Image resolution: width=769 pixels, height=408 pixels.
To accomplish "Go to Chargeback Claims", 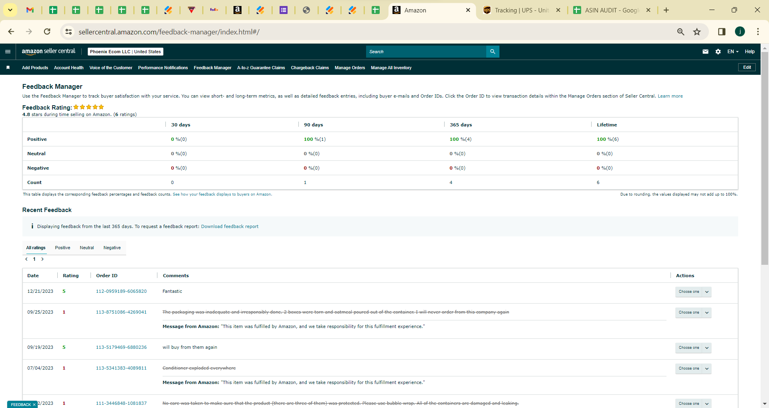I will pyautogui.click(x=310, y=68).
